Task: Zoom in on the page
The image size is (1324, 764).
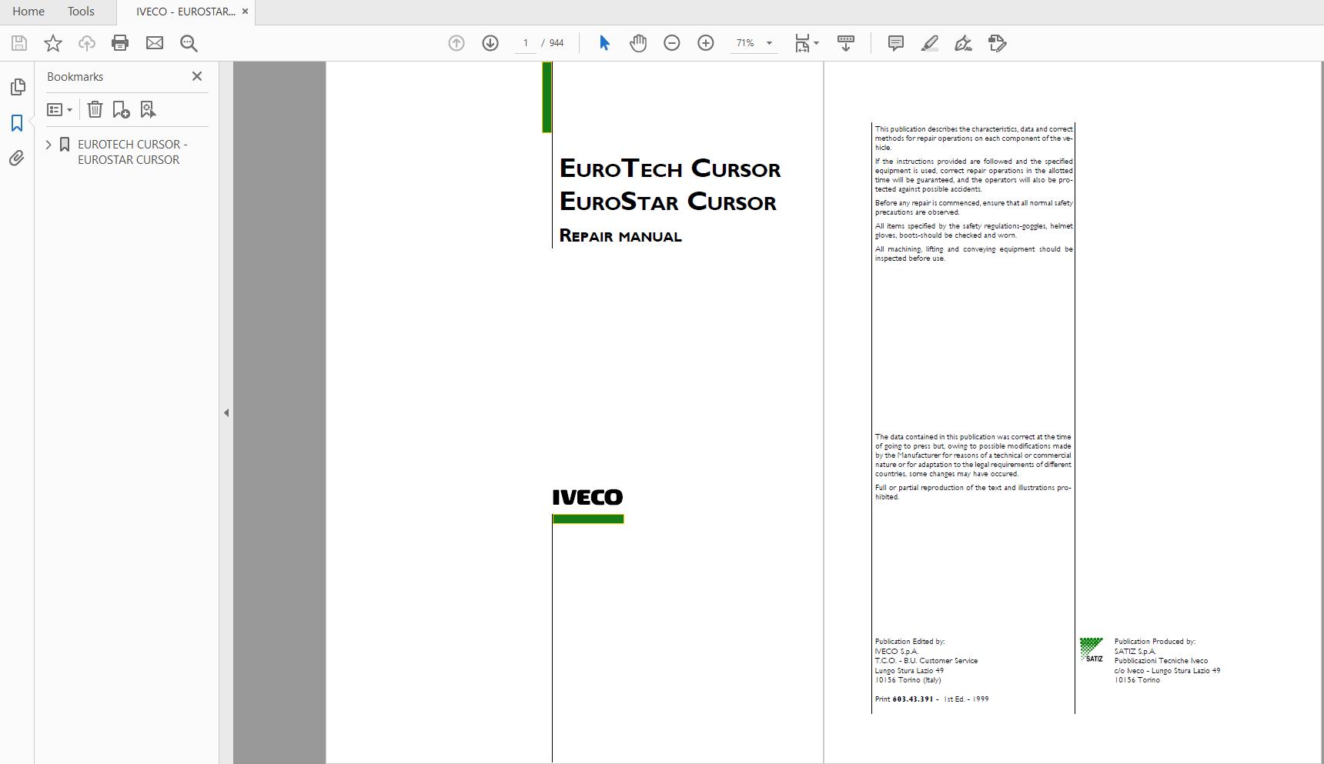Action: pyautogui.click(x=705, y=43)
